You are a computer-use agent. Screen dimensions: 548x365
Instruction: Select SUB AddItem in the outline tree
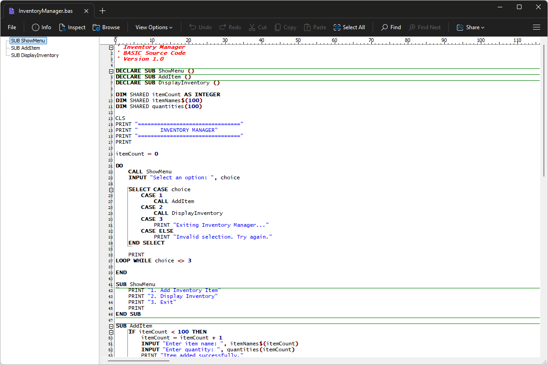[x=26, y=48]
